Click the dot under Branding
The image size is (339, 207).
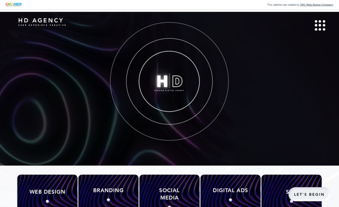tap(108, 200)
